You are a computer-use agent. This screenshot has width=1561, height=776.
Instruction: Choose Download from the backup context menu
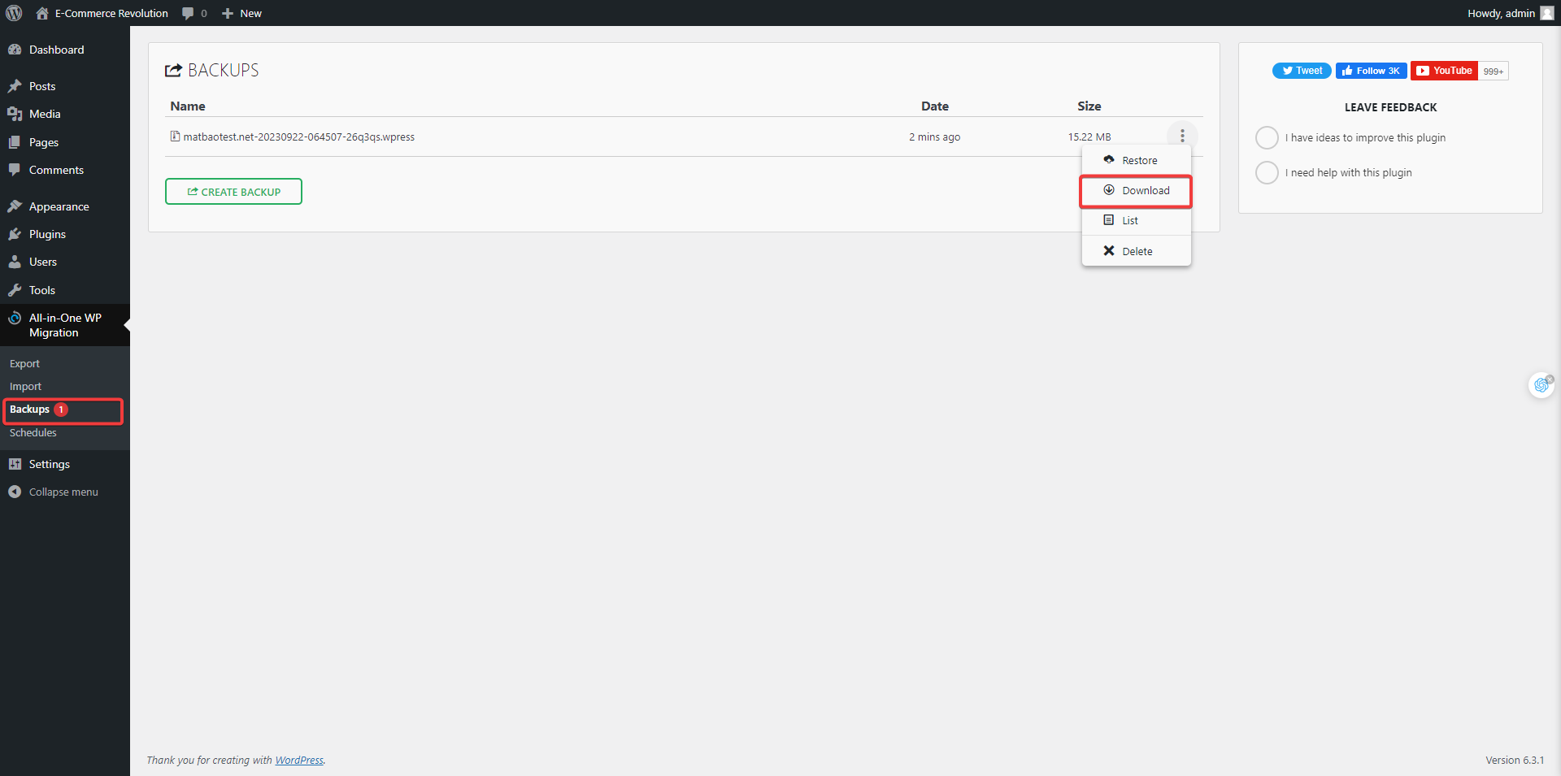pos(1136,191)
